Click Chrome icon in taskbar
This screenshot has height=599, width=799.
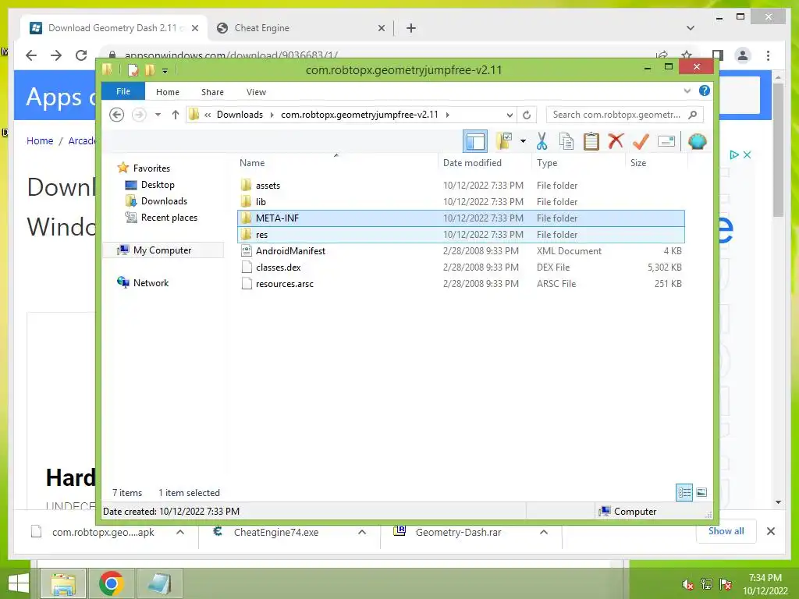coord(111,583)
